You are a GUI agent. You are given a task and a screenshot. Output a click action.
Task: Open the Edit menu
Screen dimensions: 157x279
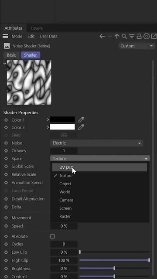pos(31,37)
